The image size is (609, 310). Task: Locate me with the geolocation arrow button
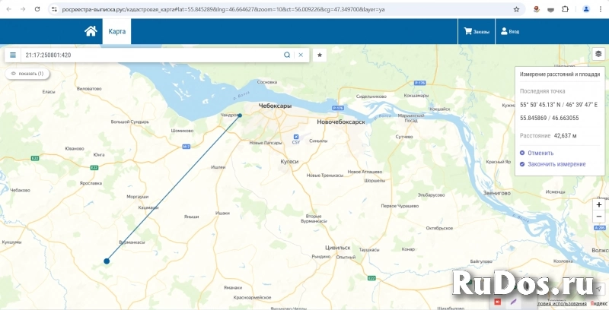(x=598, y=288)
